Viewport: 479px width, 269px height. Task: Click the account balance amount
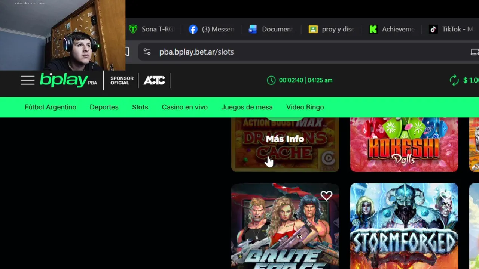click(471, 80)
